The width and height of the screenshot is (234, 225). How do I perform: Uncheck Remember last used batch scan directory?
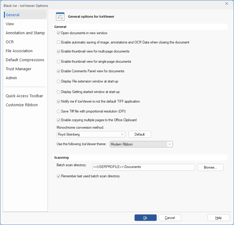59,176
